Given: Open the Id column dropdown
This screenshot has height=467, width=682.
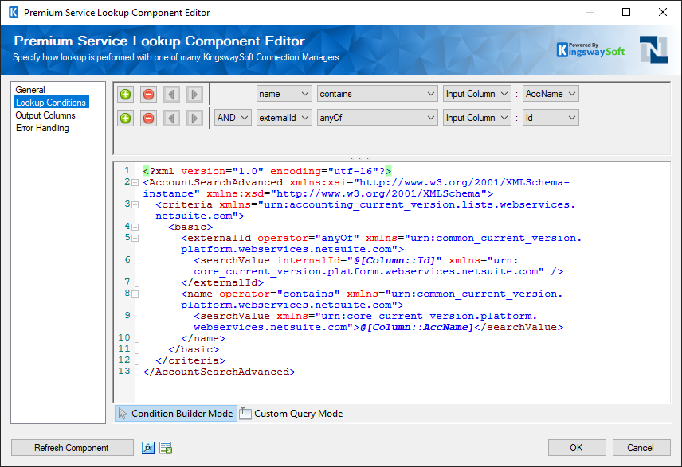Looking at the screenshot, I should [551, 118].
